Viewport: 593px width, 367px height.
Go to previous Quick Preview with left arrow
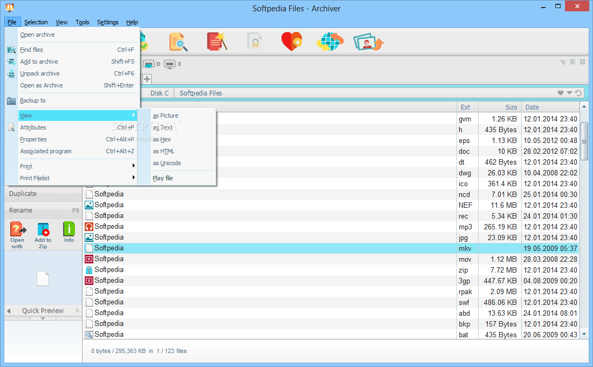click(9, 311)
